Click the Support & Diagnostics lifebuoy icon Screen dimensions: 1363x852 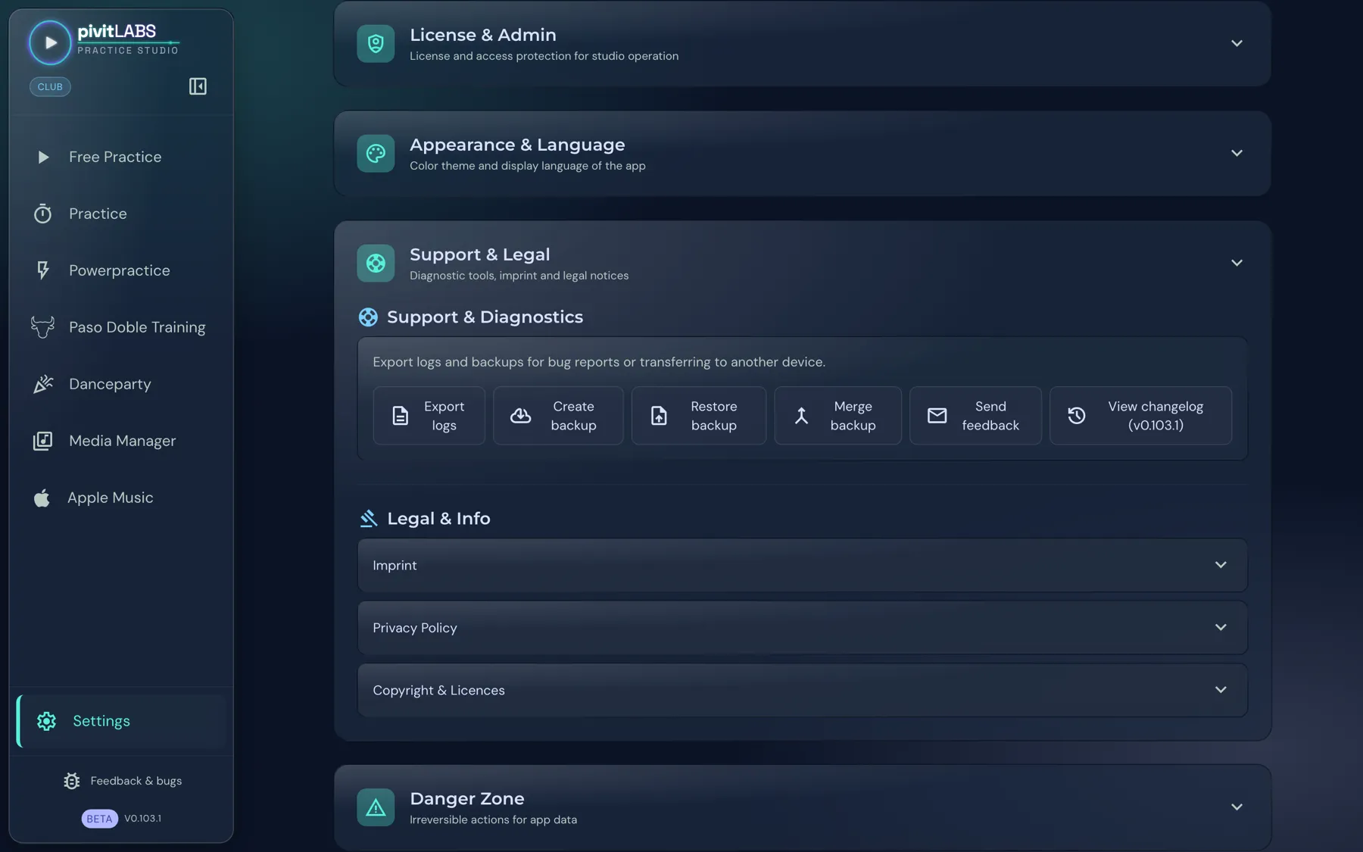368,317
